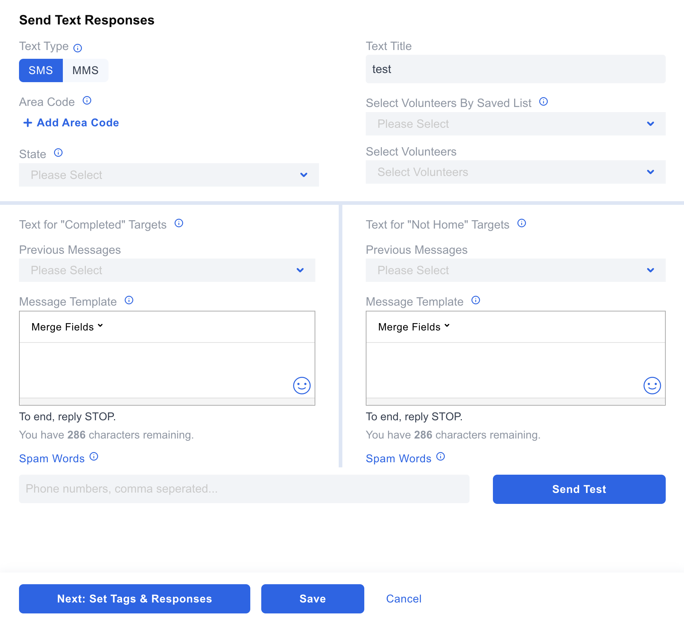684x620 pixels.
Task: Click info icon next to State
Action: click(x=58, y=153)
